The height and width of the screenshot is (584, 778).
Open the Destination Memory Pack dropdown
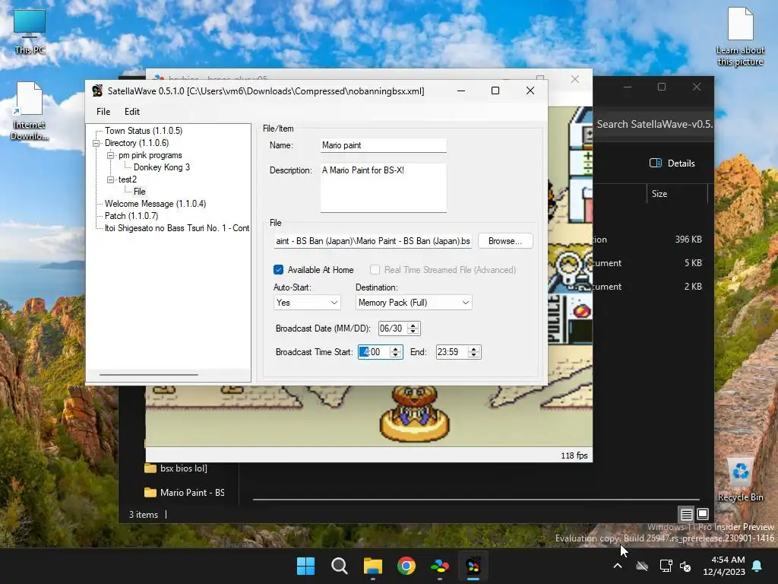click(x=414, y=303)
